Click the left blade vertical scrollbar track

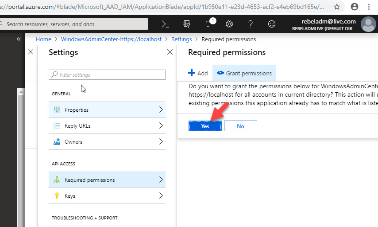click(21, 161)
